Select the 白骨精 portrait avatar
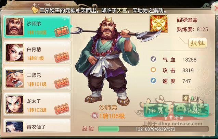218x139 pixels. 15,52
